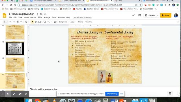Screen dimensions: 181x102
Task: Open the Add-ons menu
Action: [61, 17]
